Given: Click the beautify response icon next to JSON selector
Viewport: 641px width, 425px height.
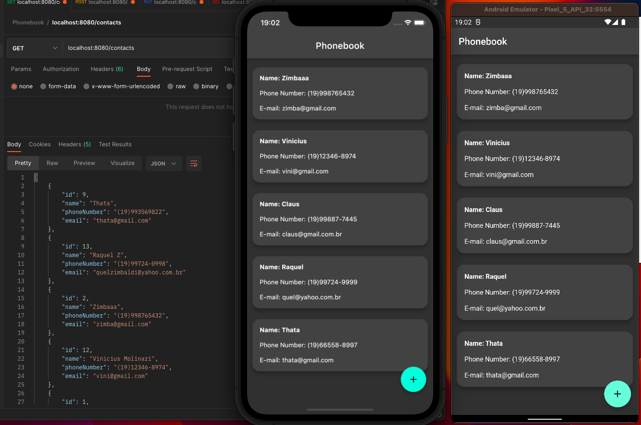Looking at the screenshot, I should pos(194,164).
